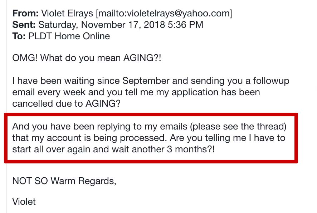This screenshot has width=317, height=213.
Task: Click the vertical quote bar at left edge
Action: (7, 107)
